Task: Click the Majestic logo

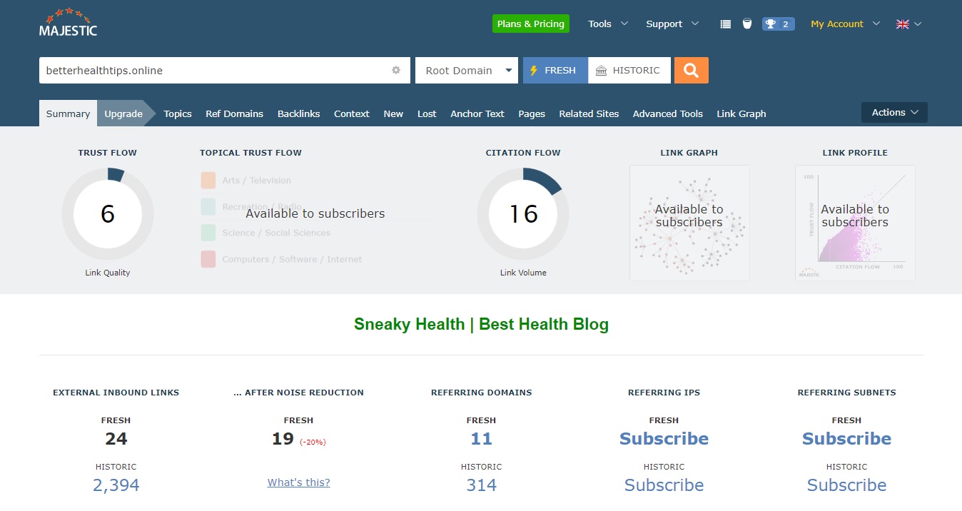Action: (x=68, y=22)
